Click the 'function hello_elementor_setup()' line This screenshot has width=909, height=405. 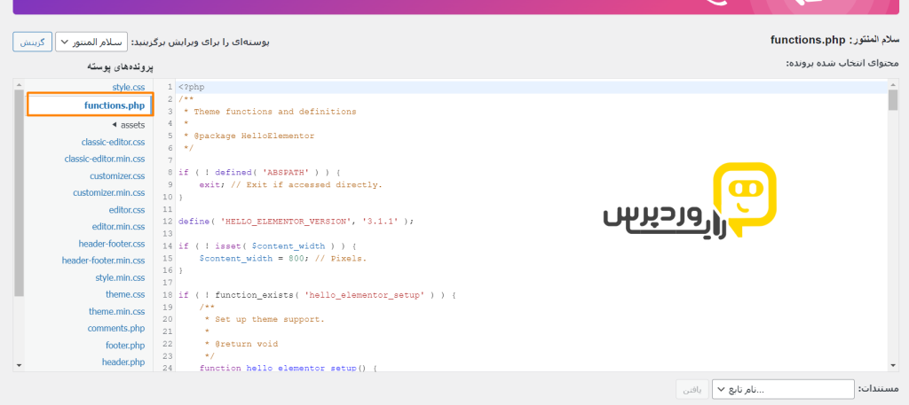coord(289,368)
